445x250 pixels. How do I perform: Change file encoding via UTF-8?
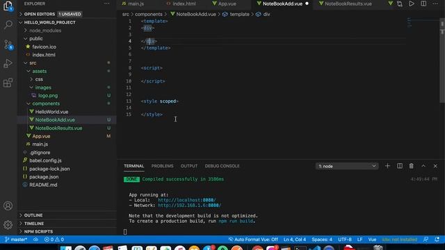[345, 240]
